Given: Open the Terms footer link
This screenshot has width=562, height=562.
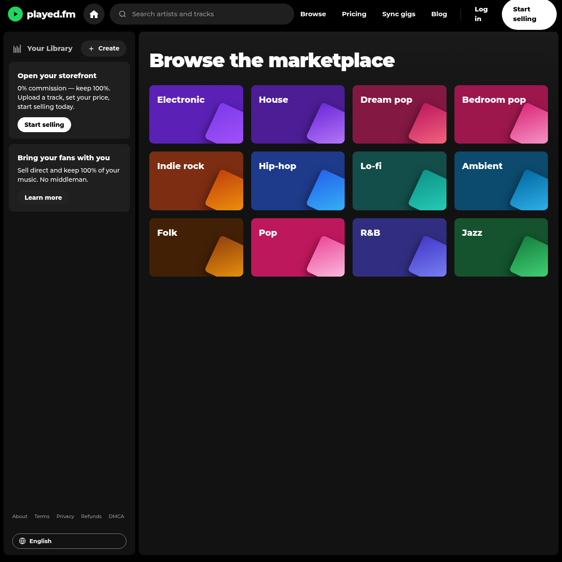Looking at the screenshot, I should [x=42, y=516].
